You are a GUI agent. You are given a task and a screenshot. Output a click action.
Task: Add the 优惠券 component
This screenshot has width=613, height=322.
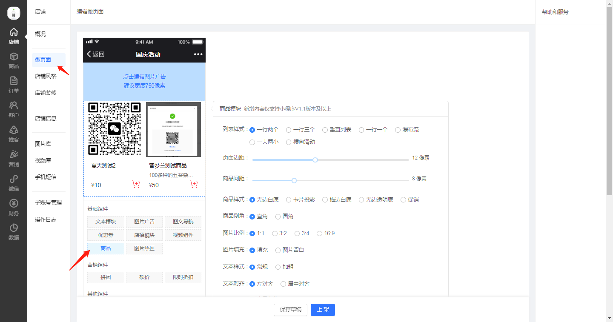coord(106,235)
